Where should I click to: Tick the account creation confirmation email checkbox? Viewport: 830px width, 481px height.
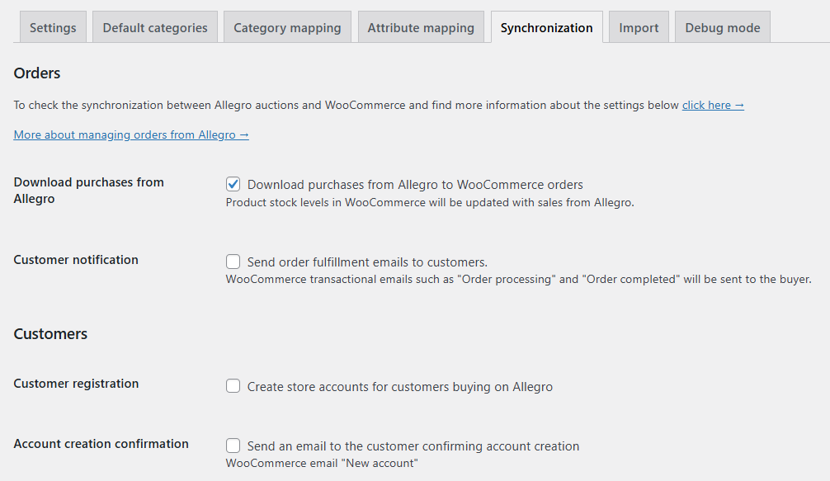(x=233, y=446)
